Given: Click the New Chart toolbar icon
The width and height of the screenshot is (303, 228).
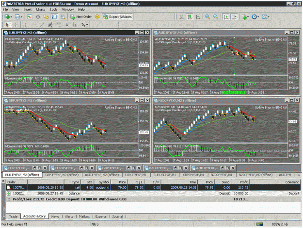Looking at the screenshot, I should (7, 17).
